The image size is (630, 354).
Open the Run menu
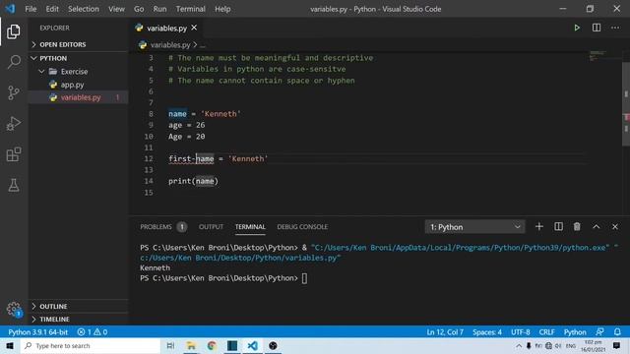pyautogui.click(x=159, y=9)
